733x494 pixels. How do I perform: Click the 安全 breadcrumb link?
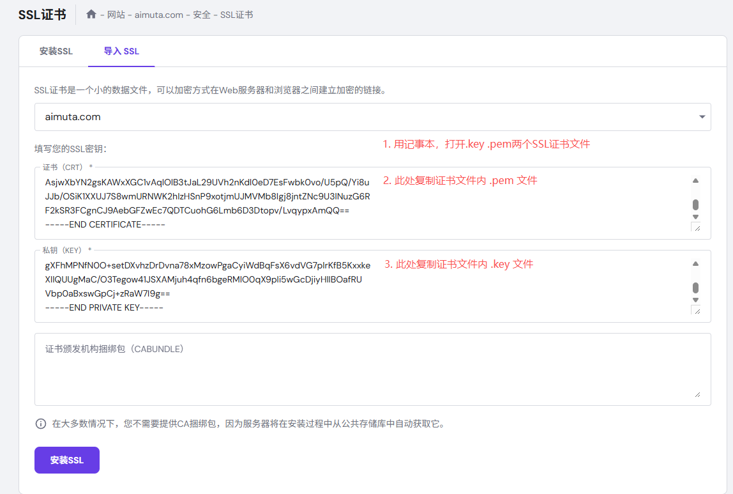point(201,14)
